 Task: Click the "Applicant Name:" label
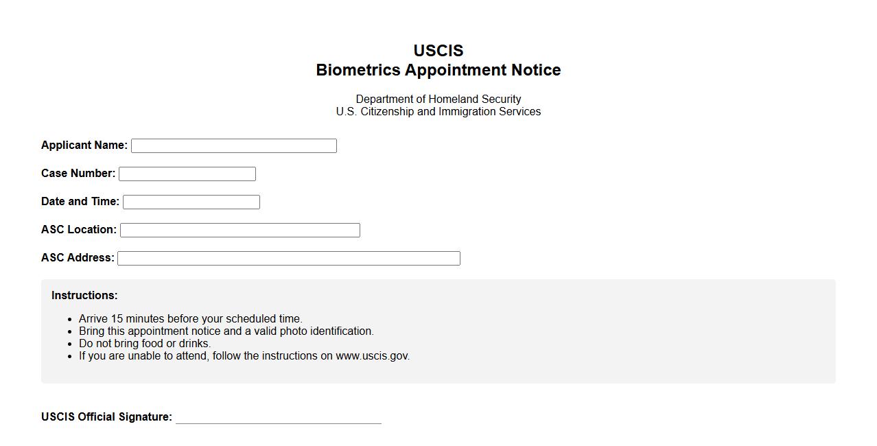[x=84, y=145]
